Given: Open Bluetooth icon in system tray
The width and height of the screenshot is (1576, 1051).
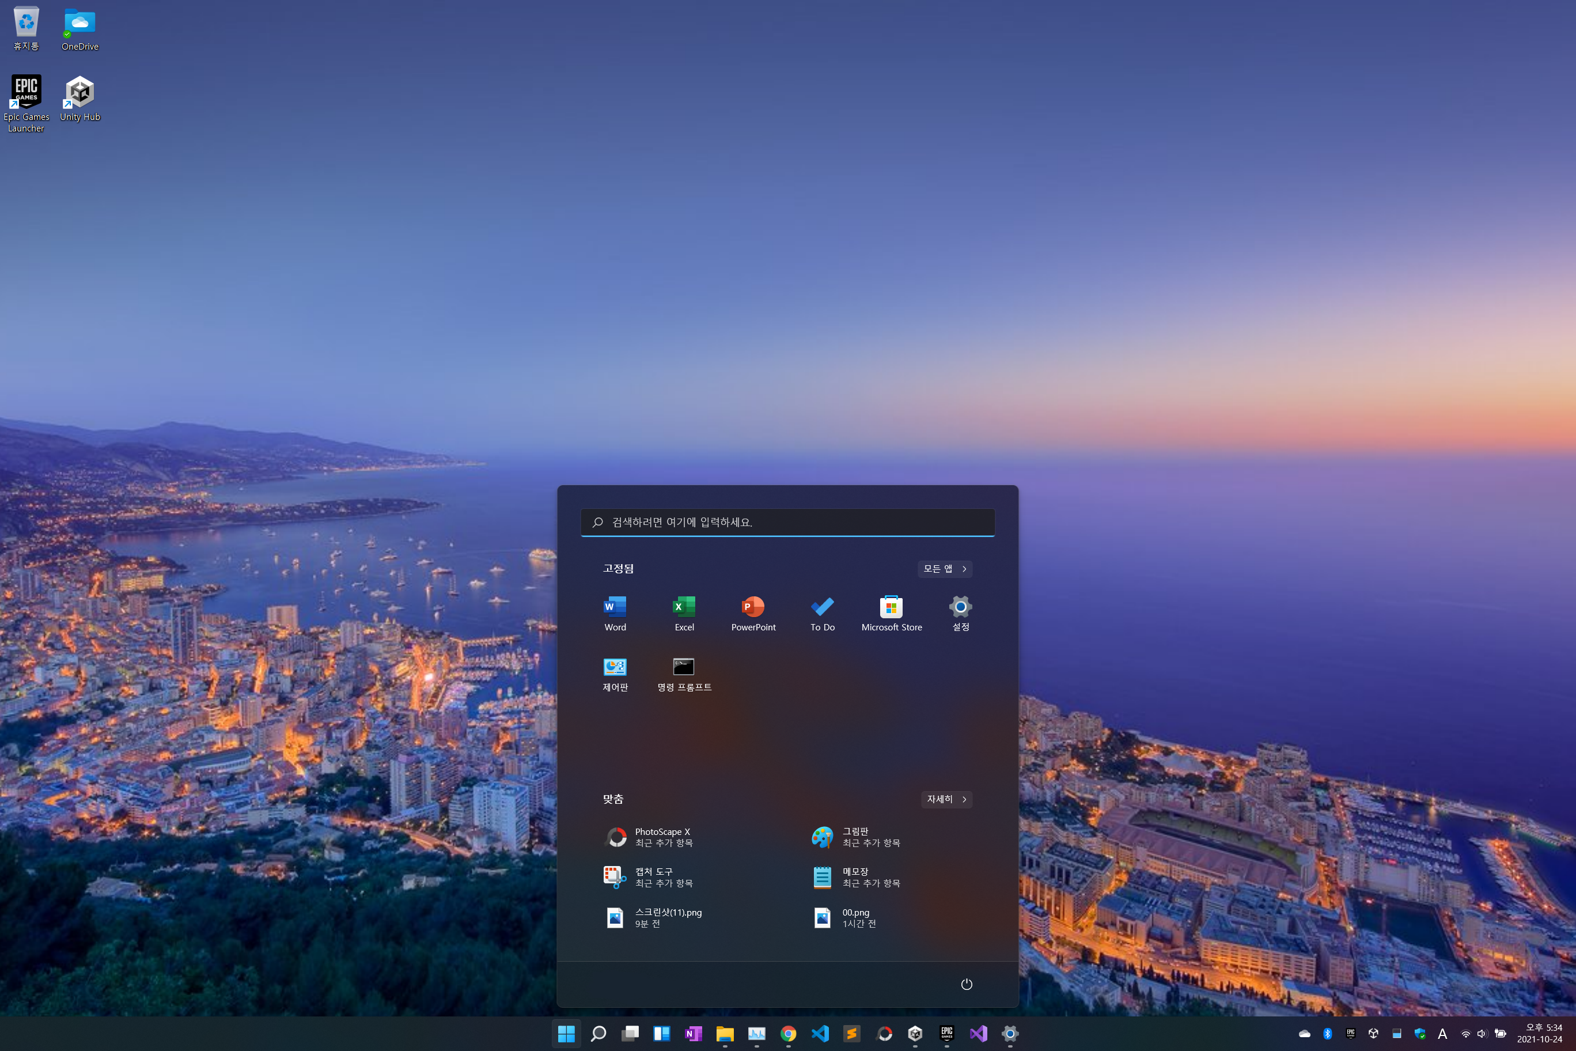Looking at the screenshot, I should (x=1327, y=1034).
